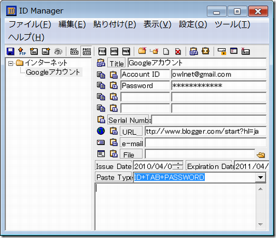Click the Expiration Date field 2011/04/
The height and width of the screenshot is (238, 276).
click(x=251, y=166)
